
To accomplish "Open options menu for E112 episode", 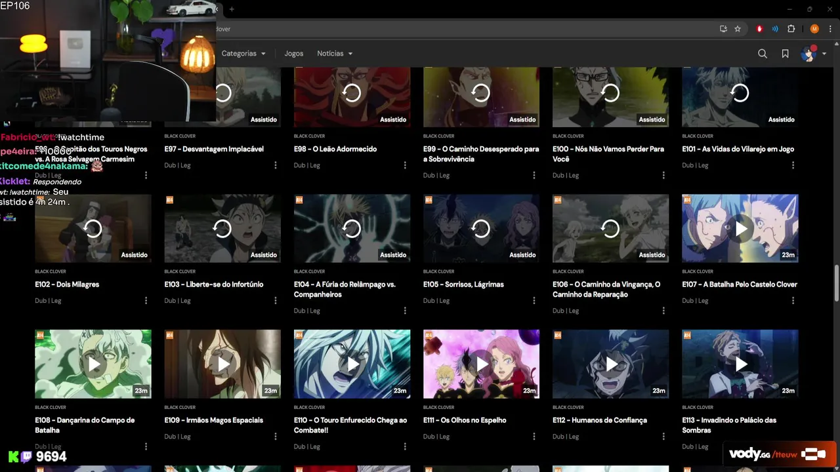I will tap(663, 436).
